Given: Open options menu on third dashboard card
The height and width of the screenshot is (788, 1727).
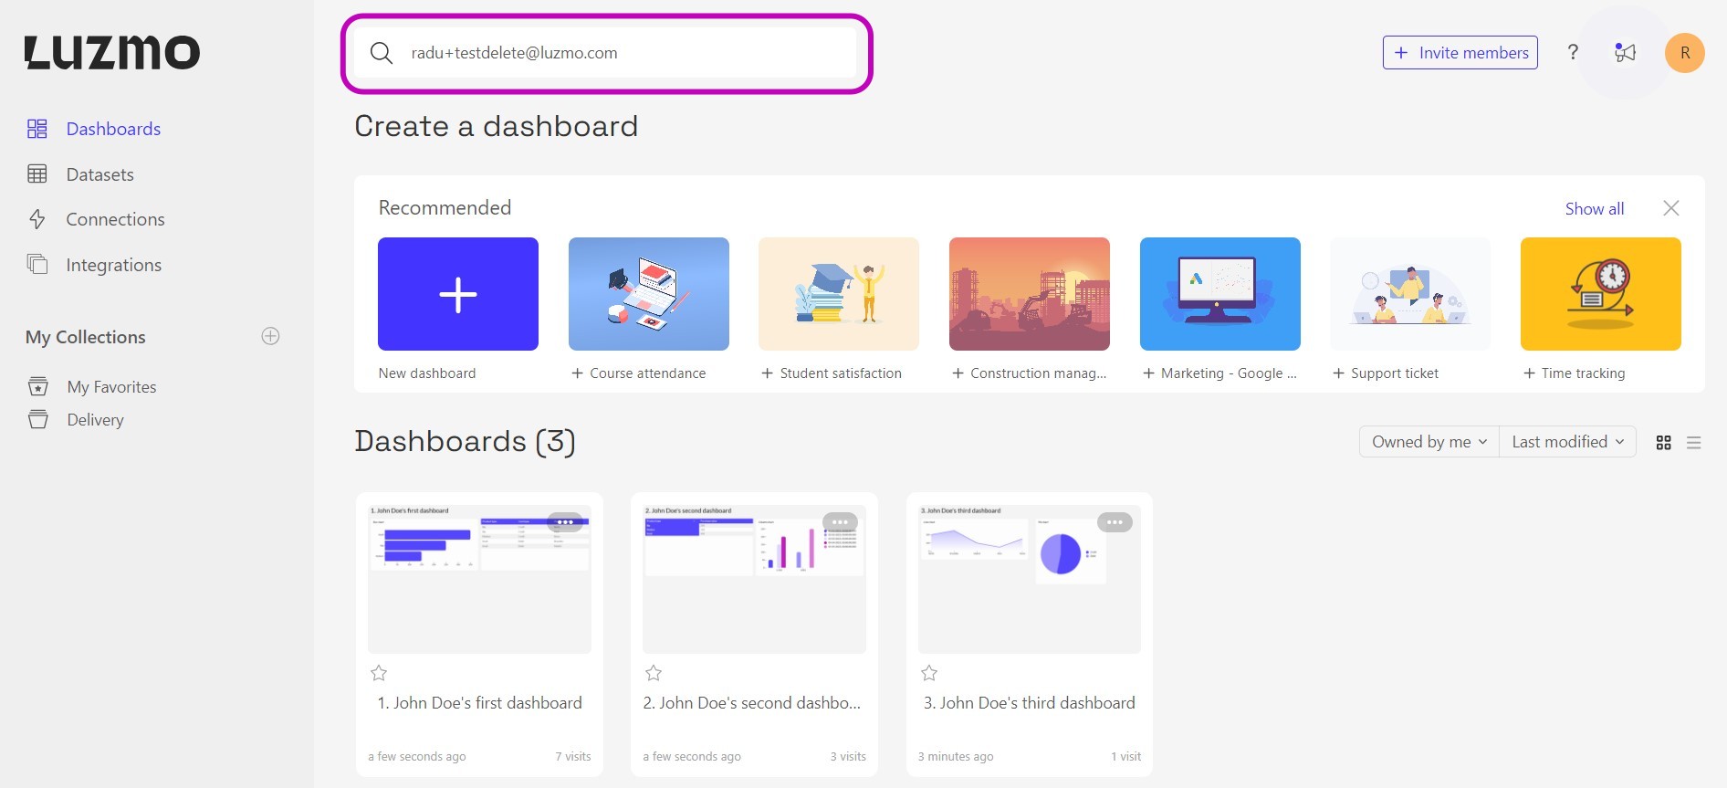Looking at the screenshot, I should (x=1115, y=522).
